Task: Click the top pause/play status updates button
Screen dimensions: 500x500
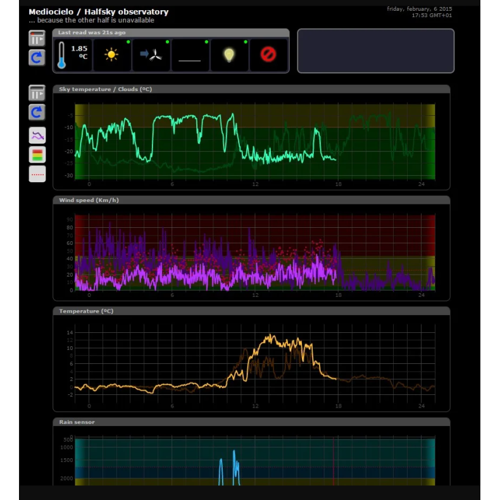Action: tap(37, 38)
